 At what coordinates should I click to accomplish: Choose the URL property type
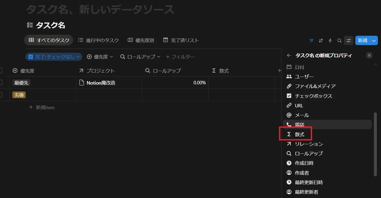327,105
